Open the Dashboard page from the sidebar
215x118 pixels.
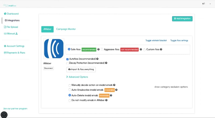11,14
